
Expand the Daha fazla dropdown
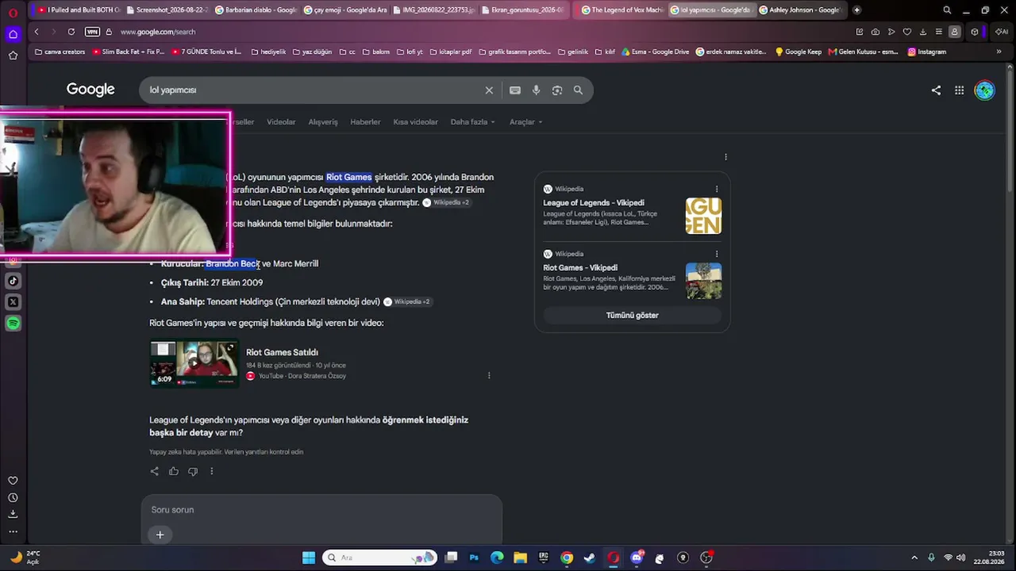coord(472,122)
